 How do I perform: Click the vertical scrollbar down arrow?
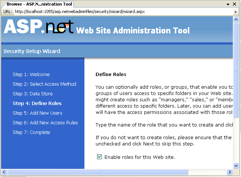point(236,166)
